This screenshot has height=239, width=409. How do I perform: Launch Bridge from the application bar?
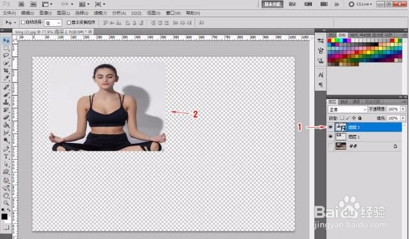(21, 4)
